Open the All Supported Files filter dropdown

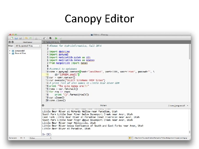coord(28,46)
